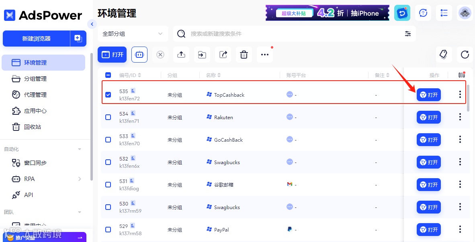Viewport: 475px width, 242px height.
Task: Check the checkbox for row 533 GoCashBack
Action: [x=108, y=140]
